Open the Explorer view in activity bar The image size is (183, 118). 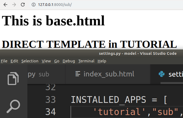pos(13,79)
